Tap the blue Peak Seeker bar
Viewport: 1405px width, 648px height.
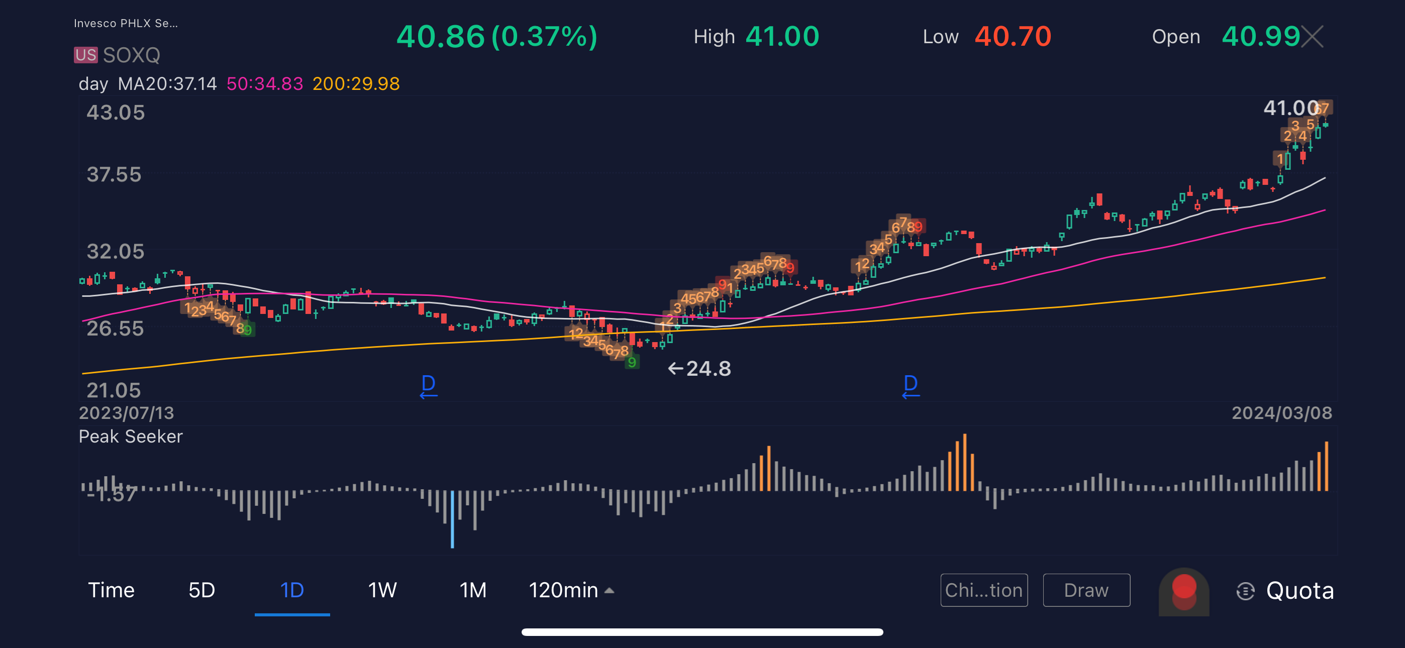click(452, 518)
